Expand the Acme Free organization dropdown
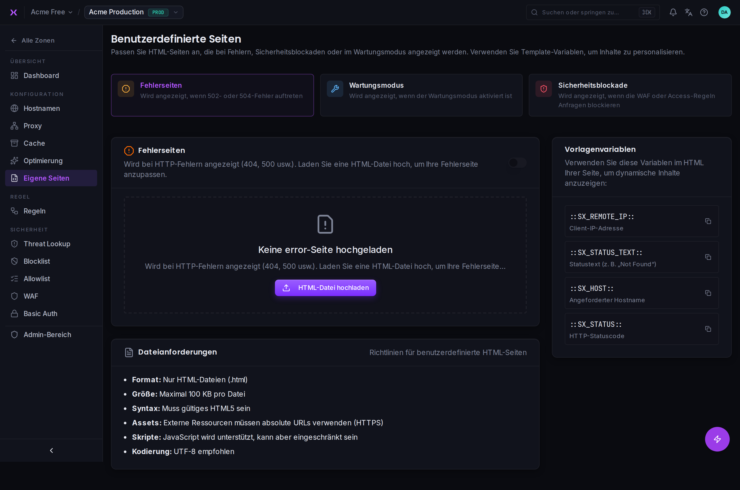This screenshot has width=740, height=490. 52,12
